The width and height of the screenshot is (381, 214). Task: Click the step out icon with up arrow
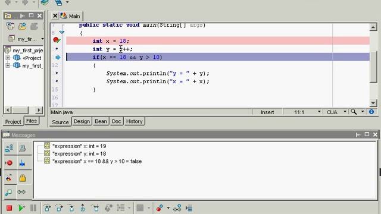83,208
